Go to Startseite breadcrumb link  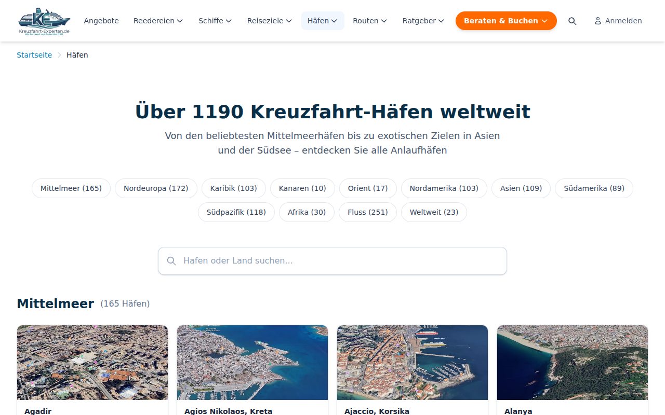pos(34,55)
